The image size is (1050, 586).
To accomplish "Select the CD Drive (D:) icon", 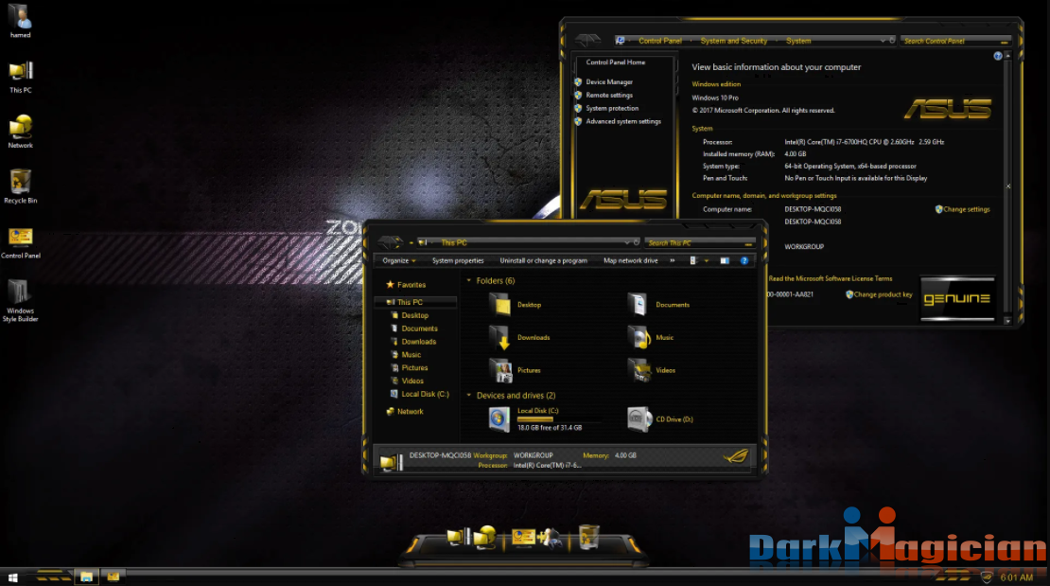I will pos(639,419).
